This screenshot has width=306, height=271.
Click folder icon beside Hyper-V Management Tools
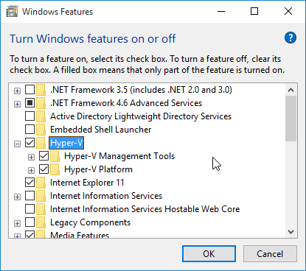[55, 156]
